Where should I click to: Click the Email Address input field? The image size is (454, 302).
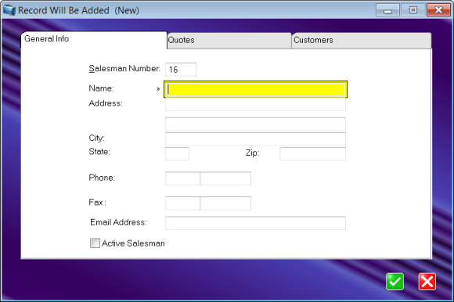[x=255, y=223]
